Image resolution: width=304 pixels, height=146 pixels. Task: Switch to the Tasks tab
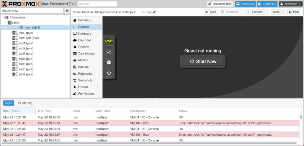click(9, 103)
